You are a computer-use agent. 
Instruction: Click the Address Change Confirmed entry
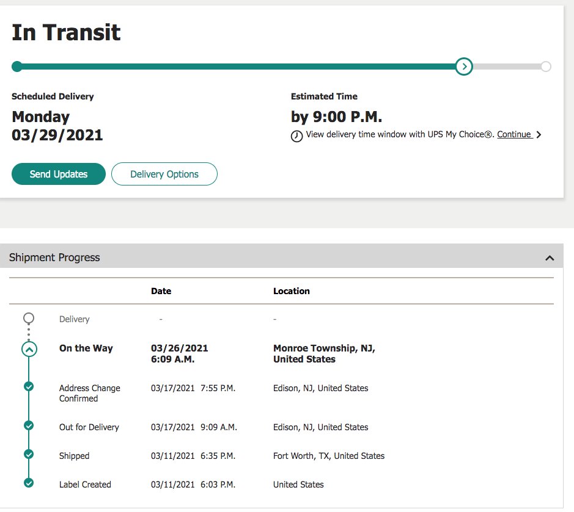[x=90, y=393]
